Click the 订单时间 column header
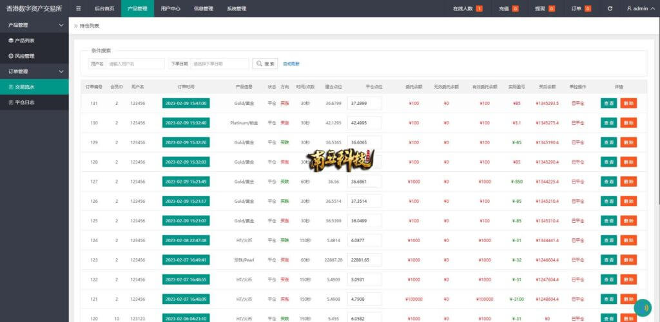Viewport: 660px width, 322px height. tap(186, 86)
